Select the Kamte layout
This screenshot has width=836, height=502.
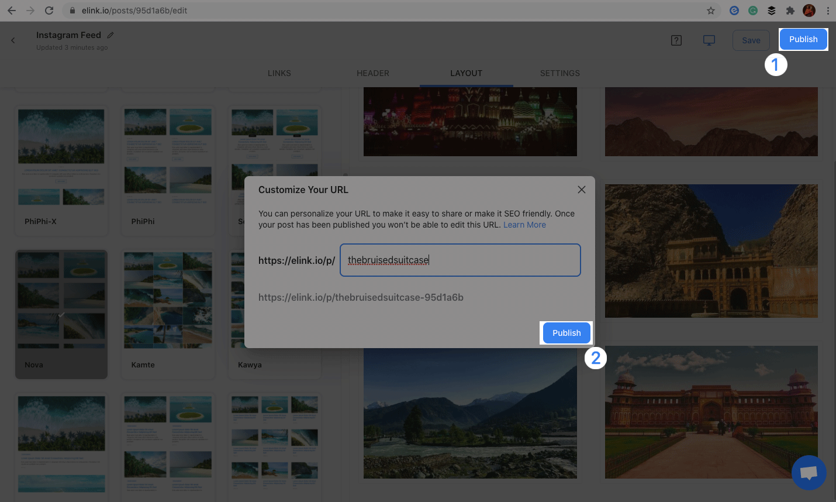pyautogui.click(x=168, y=314)
